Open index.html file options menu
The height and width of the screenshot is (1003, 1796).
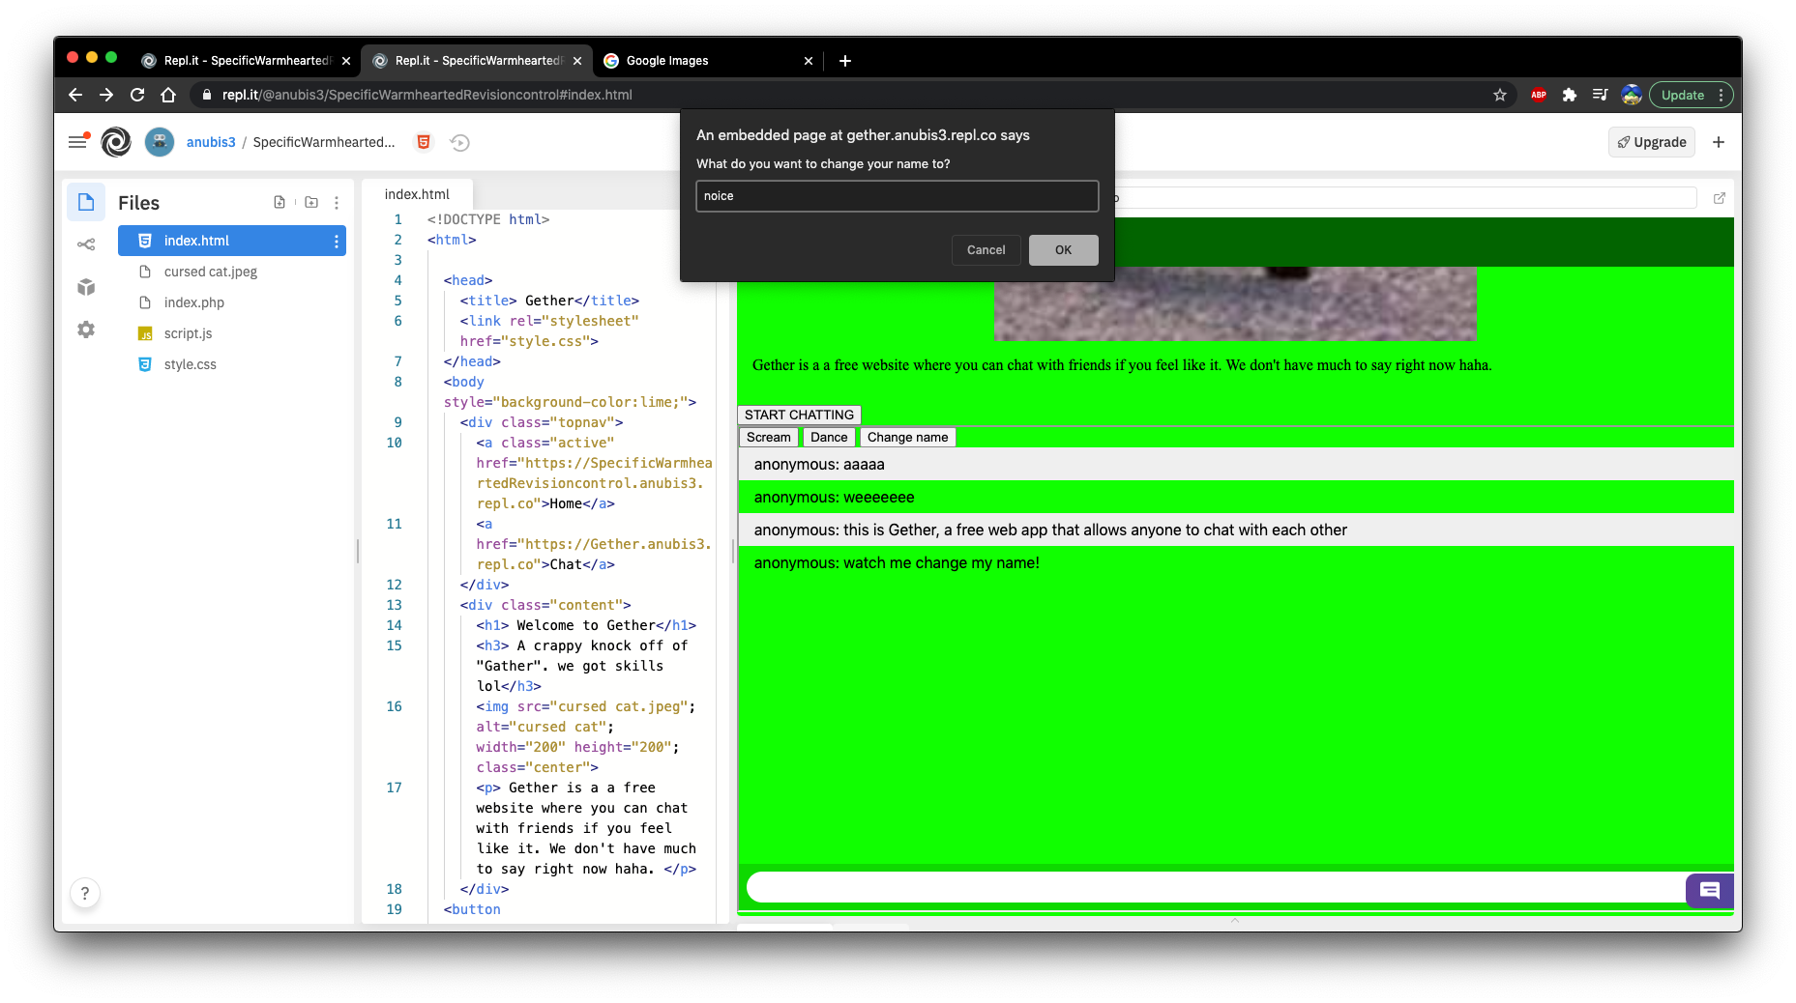tap(337, 241)
